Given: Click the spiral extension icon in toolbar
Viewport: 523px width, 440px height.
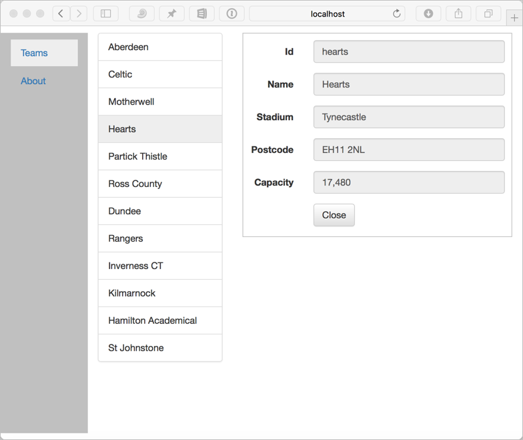Looking at the screenshot, I should tap(141, 13).
